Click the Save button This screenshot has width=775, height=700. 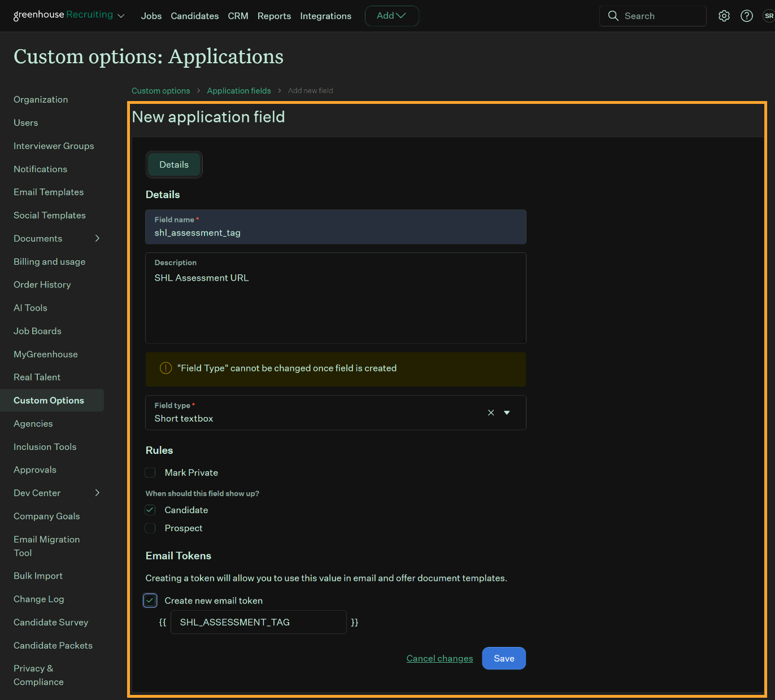point(504,658)
